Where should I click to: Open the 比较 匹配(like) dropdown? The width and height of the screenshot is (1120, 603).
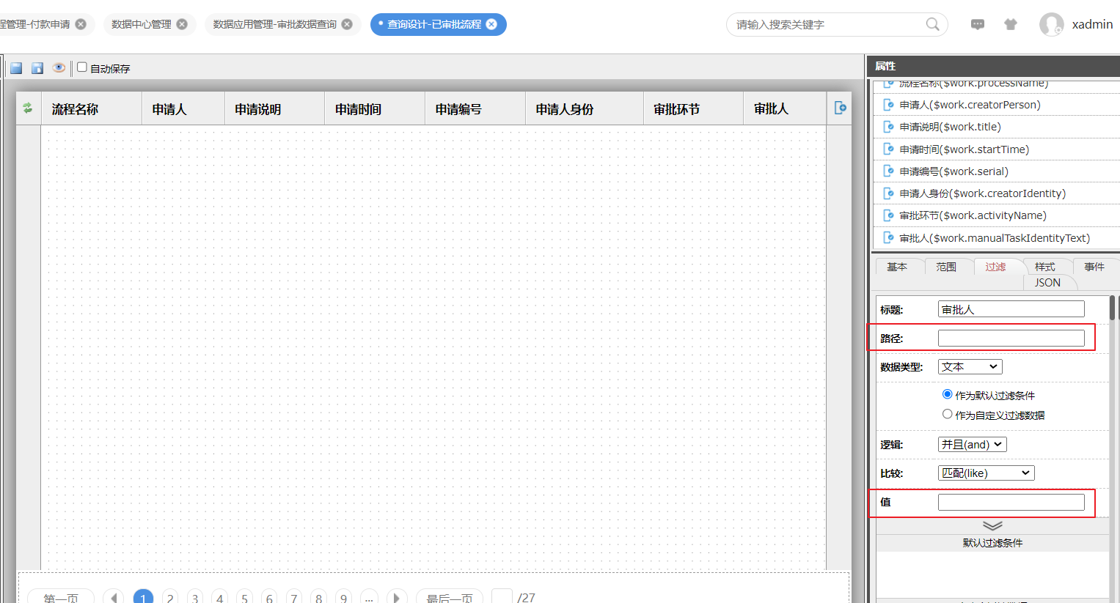pyautogui.click(x=986, y=473)
